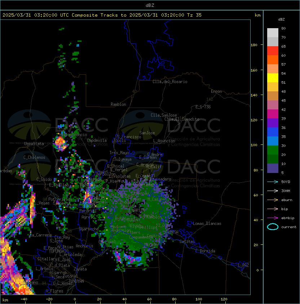Screen dimensions: 300x304
Task: Click the 'Tres_Mayo' map label
Action: tap(119, 153)
